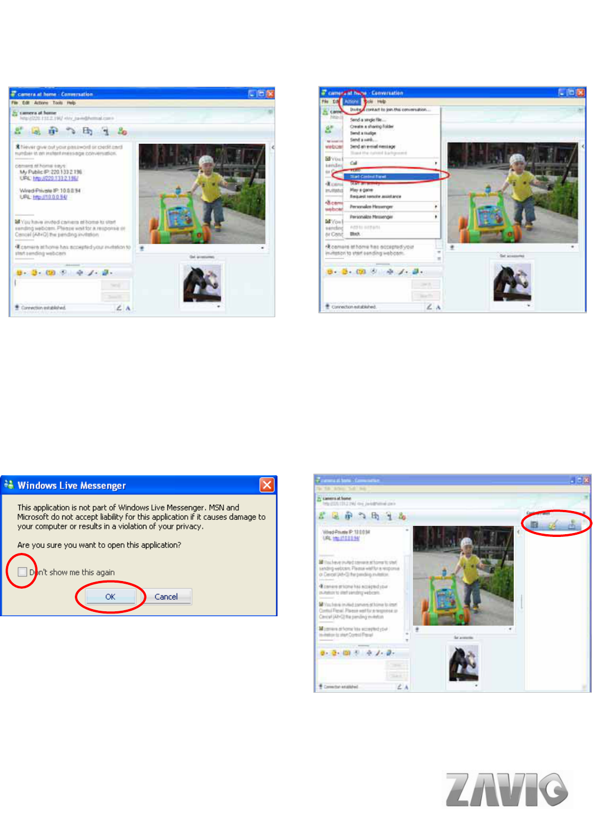This screenshot has height=820, width=593.
Task: Click paintbrush icon in Control Panel pane
Action: coord(552,524)
